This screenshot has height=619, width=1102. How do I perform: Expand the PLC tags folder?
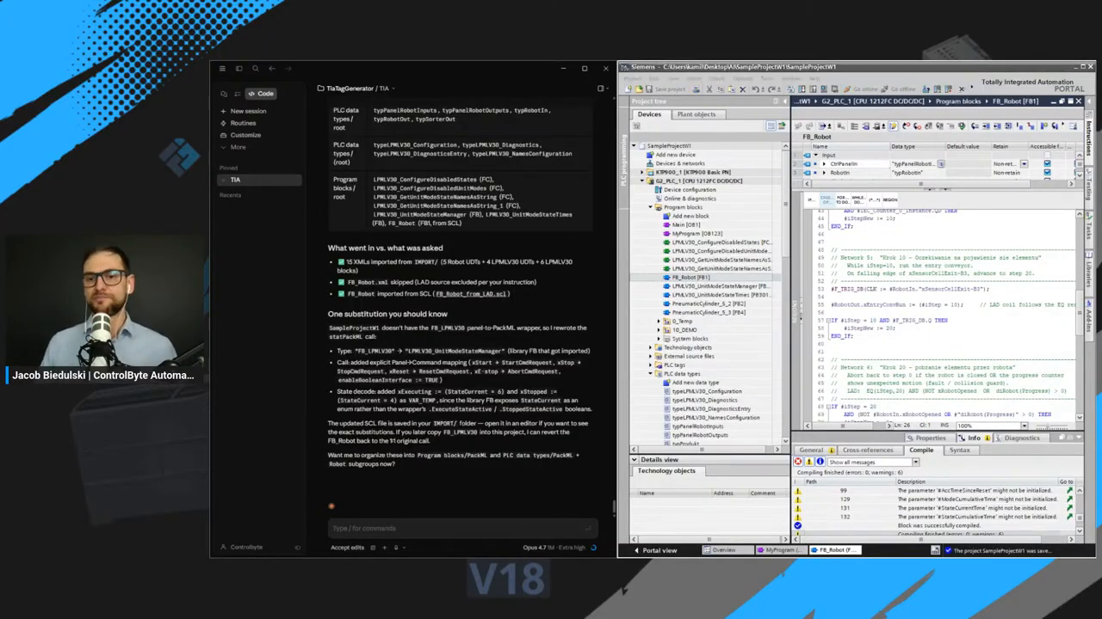click(651, 365)
